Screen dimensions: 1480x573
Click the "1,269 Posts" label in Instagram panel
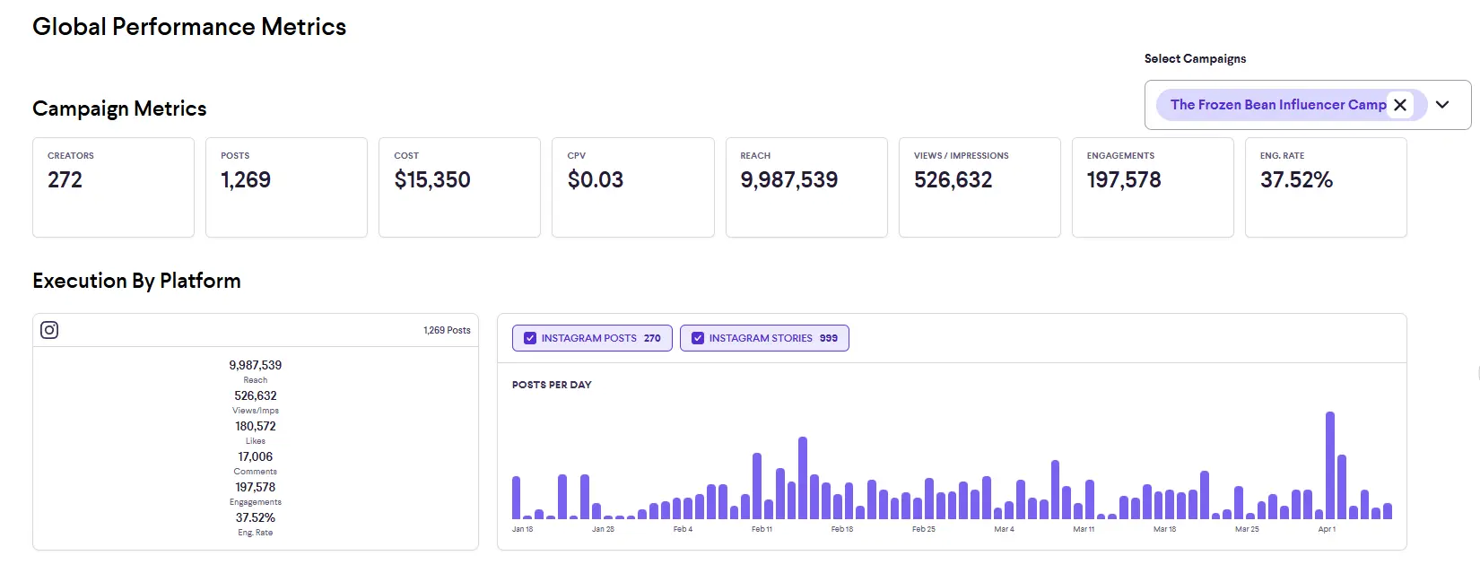point(447,330)
